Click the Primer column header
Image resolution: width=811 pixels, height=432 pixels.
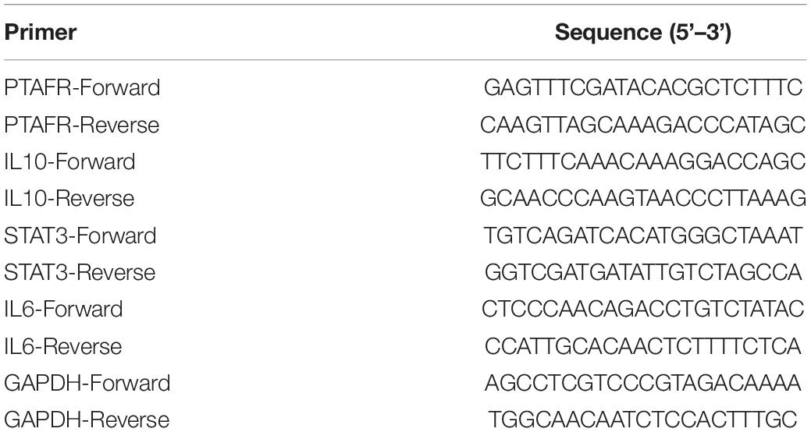41,33
